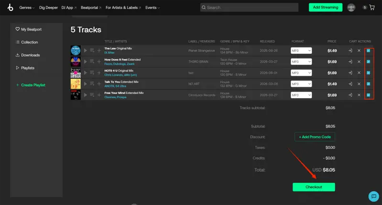Image resolution: width=382 pixels, height=205 pixels.
Task: Move How Does It Feel to another cart
Action: (350, 62)
